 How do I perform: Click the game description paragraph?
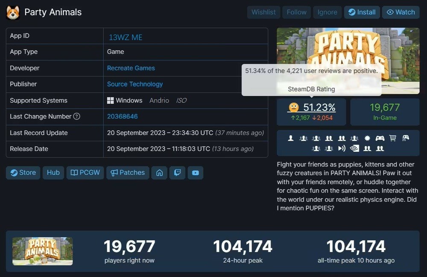coord(348,186)
